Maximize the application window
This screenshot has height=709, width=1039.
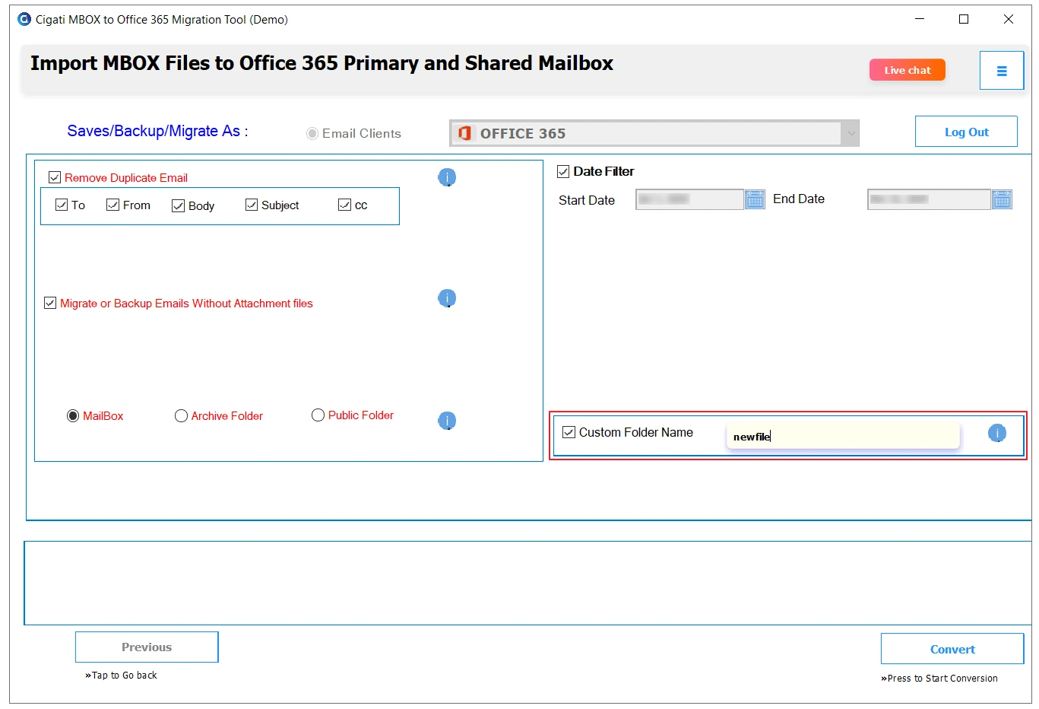pos(964,19)
